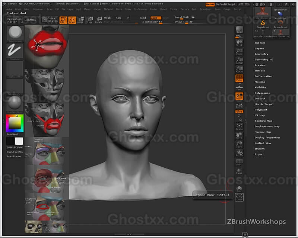Open the Alpha menu

tap(9, 9)
